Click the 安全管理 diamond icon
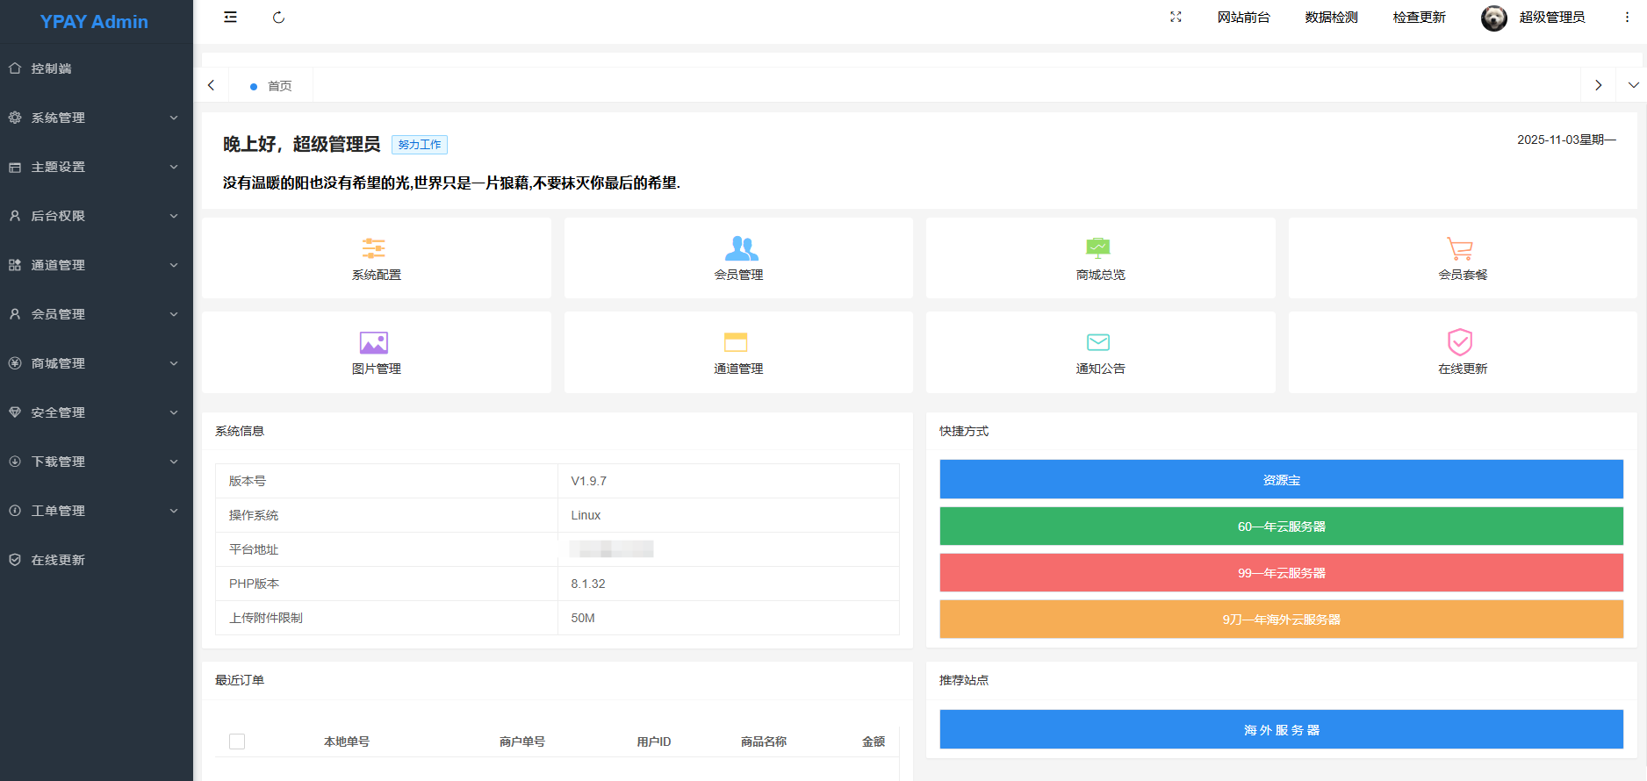The width and height of the screenshot is (1647, 781). (x=15, y=412)
